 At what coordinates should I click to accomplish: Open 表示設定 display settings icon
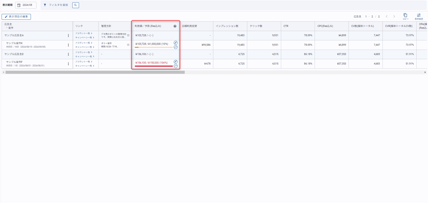pos(419,16)
